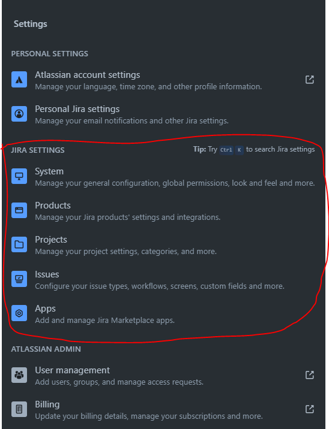Open Issues configuration entry
The height and width of the screenshot is (429, 329).
point(47,274)
